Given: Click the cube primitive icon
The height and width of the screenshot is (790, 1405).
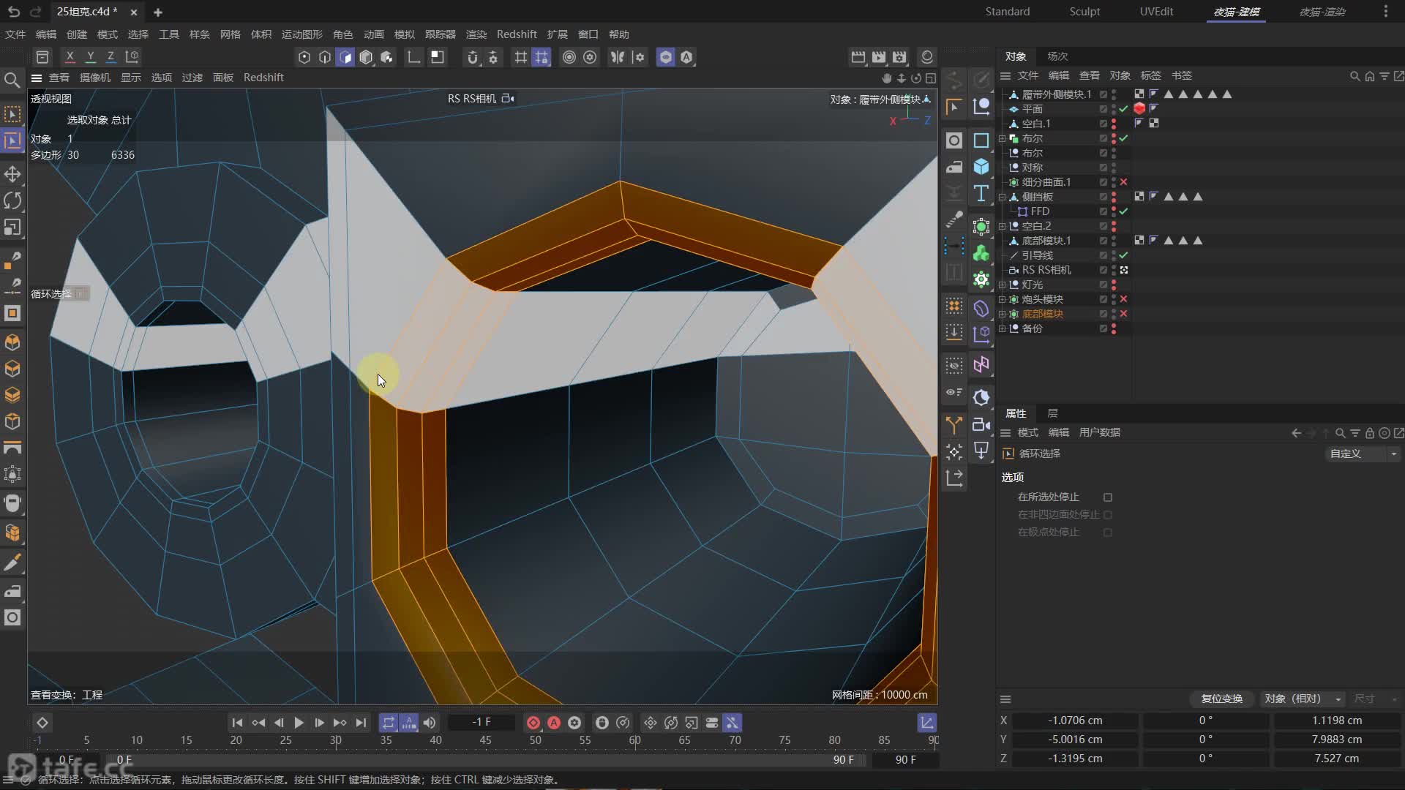Looking at the screenshot, I should coord(981,167).
